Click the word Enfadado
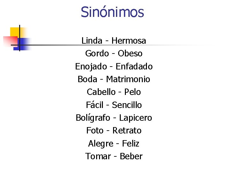The width and height of the screenshot is (230, 172). [134, 67]
